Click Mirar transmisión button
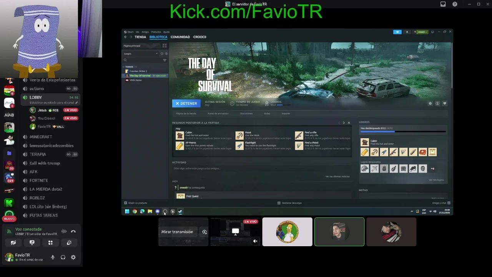Viewport: 492px width, 277px height. (x=177, y=232)
